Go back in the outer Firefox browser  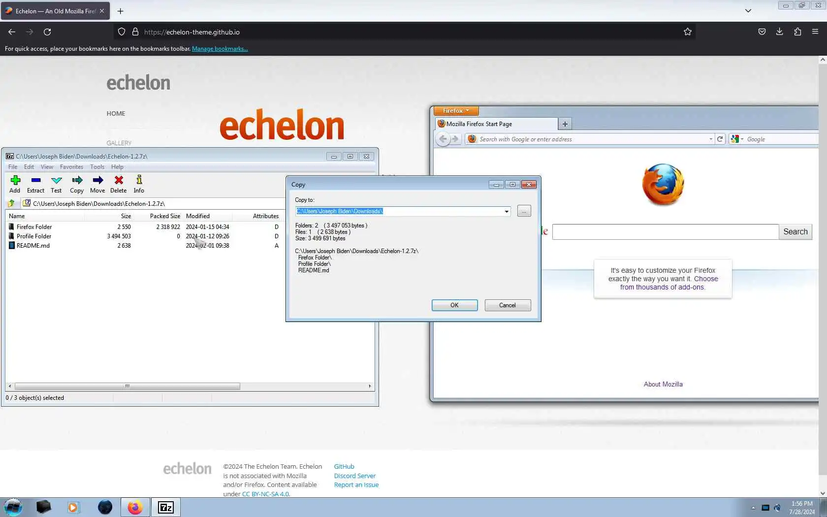point(12,32)
